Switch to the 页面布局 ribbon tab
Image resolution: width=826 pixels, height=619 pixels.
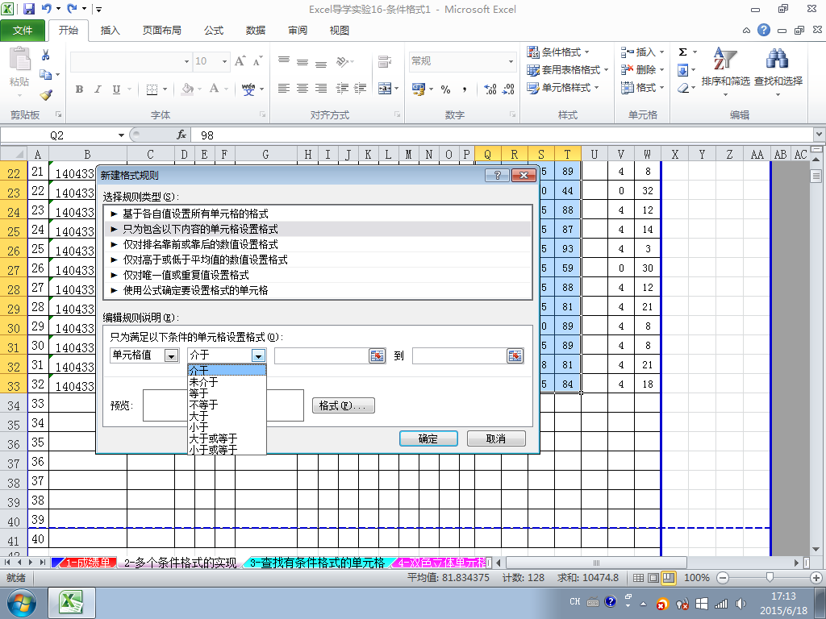(161, 31)
